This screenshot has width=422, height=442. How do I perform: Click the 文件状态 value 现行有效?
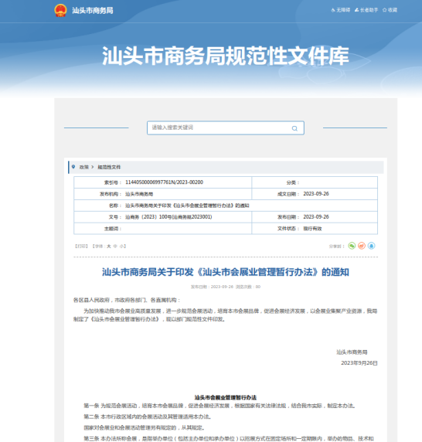tap(312, 228)
